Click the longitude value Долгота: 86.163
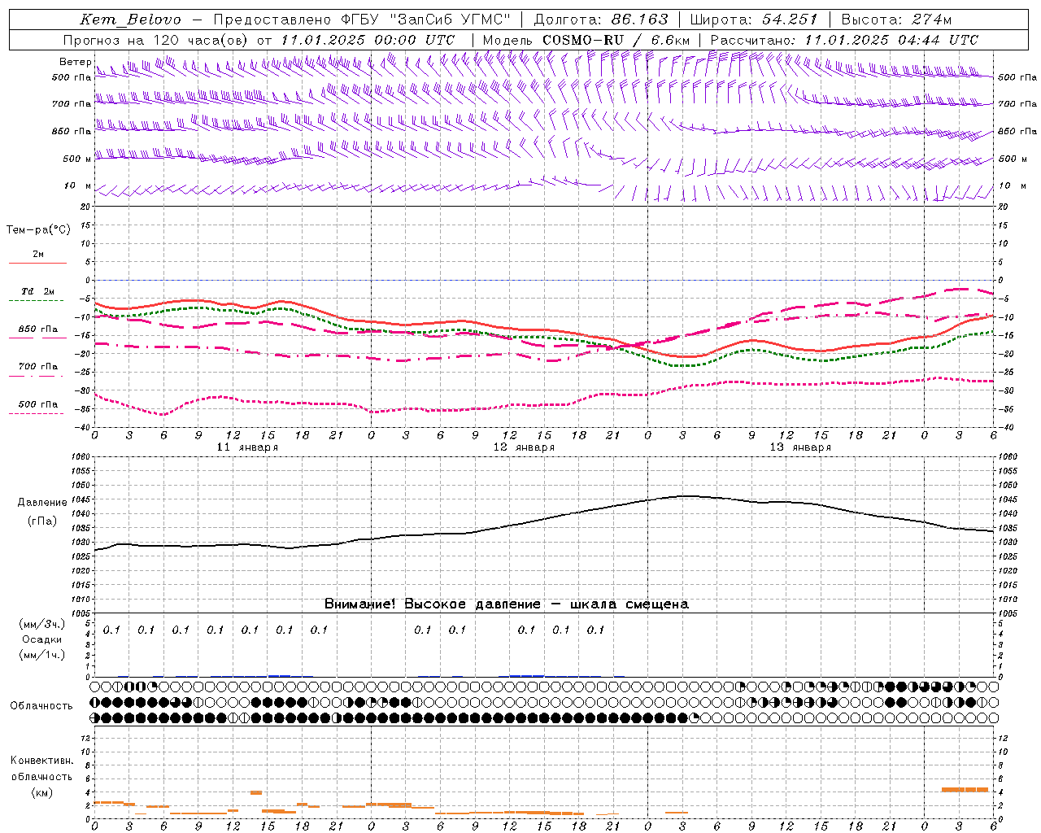Image resolution: width=1041 pixels, height=833 pixels. tap(600, 20)
